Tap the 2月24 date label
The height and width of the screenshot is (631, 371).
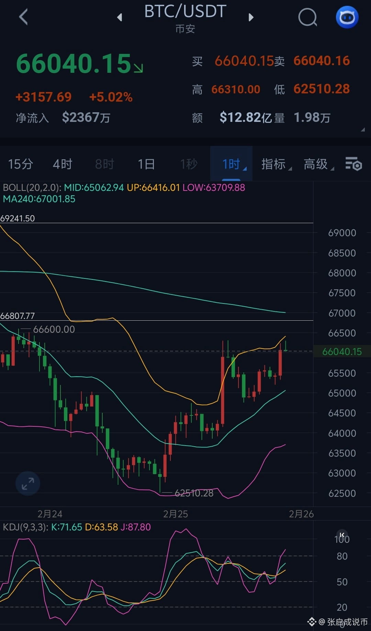click(x=50, y=514)
